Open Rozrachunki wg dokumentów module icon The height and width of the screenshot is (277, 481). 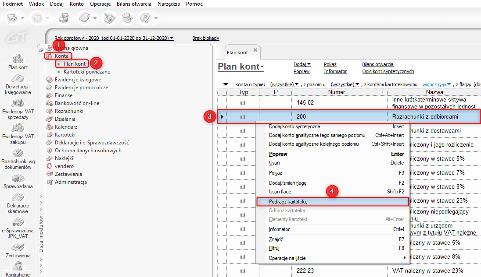(18, 153)
